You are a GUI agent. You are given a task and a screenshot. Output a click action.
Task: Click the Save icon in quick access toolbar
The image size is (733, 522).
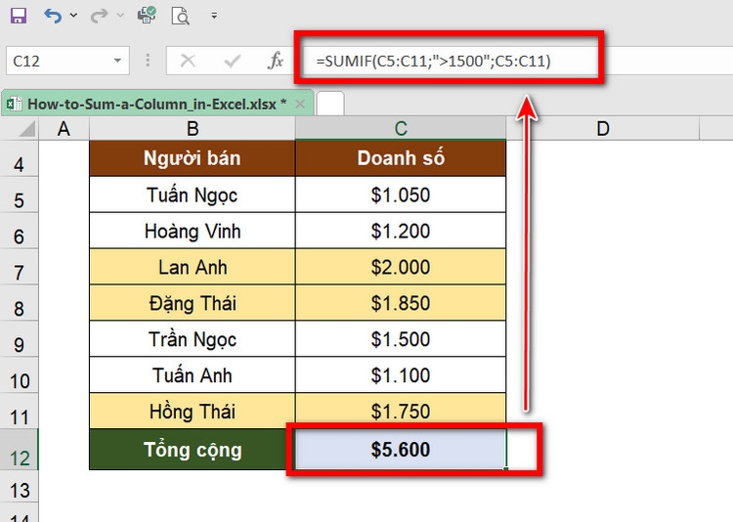(x=19, y=16)
